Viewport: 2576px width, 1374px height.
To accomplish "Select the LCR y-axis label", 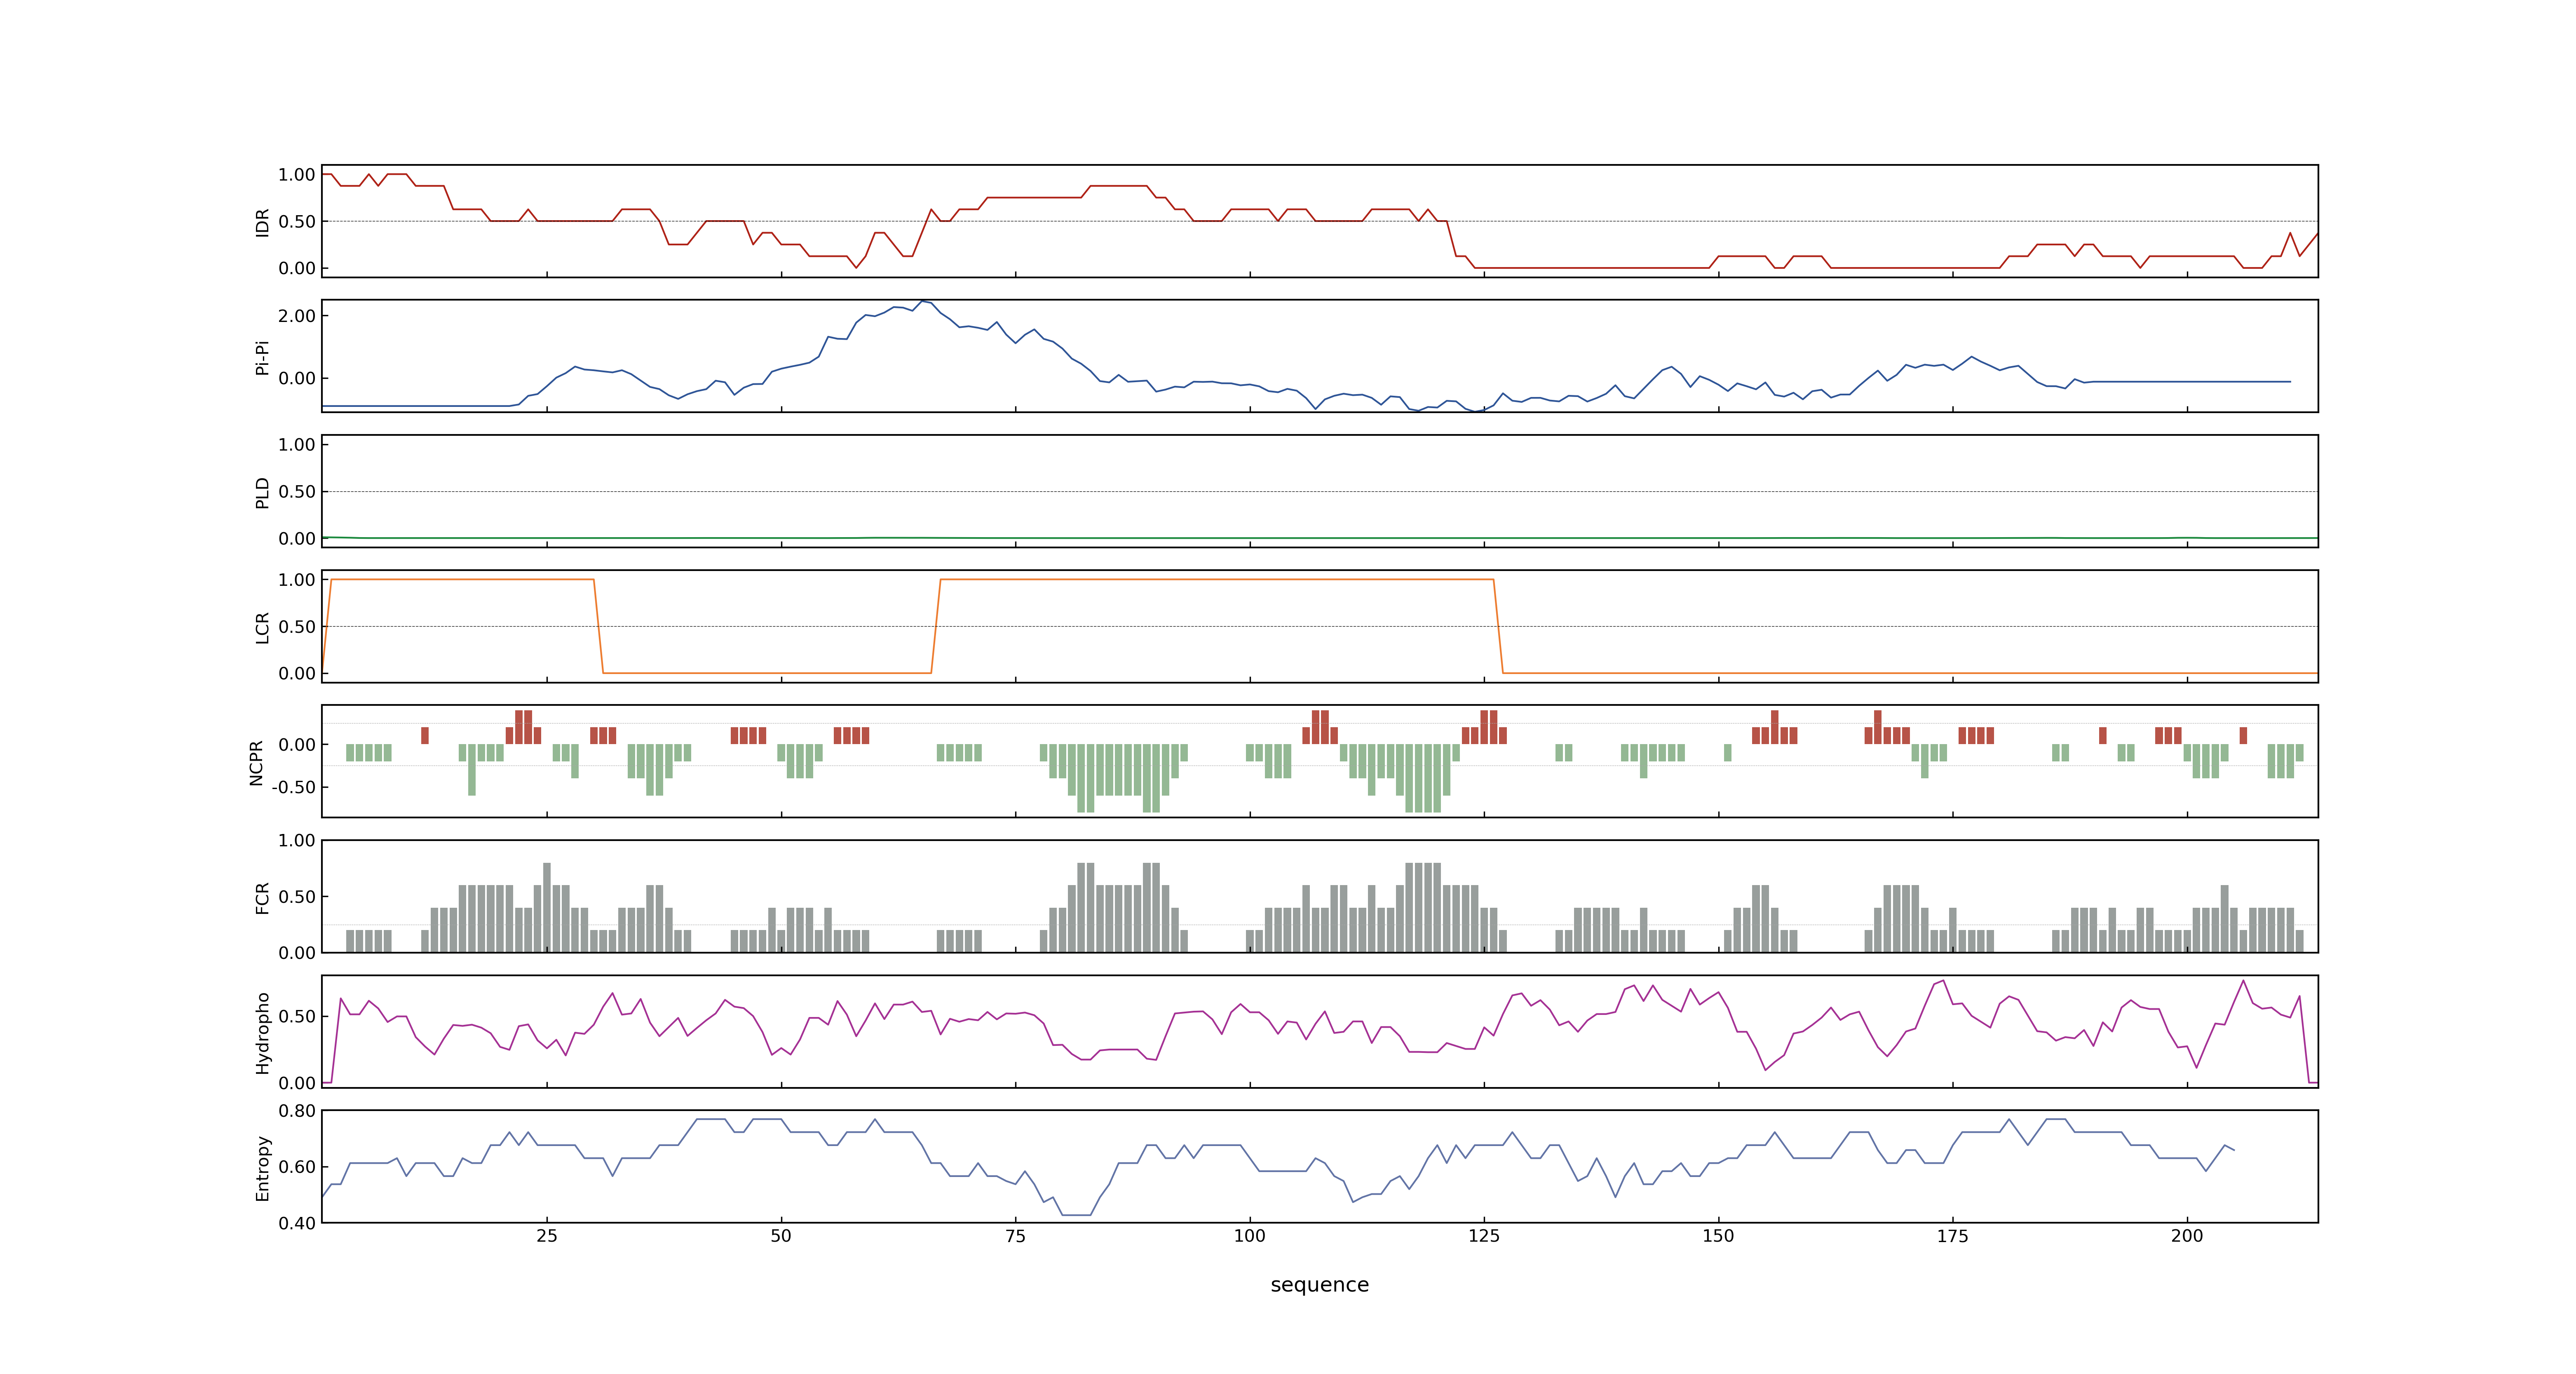I will 262,627.
